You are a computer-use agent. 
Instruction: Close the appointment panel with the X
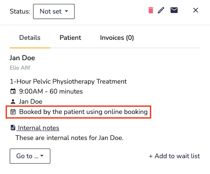[x=196, y=10]
